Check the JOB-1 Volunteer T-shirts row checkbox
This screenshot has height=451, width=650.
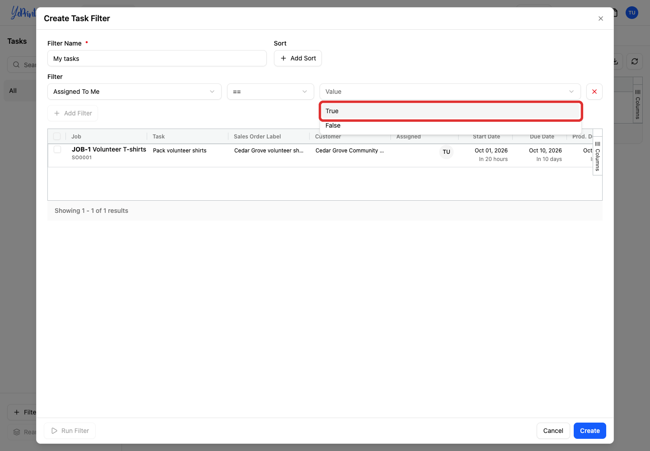[57, 149]
